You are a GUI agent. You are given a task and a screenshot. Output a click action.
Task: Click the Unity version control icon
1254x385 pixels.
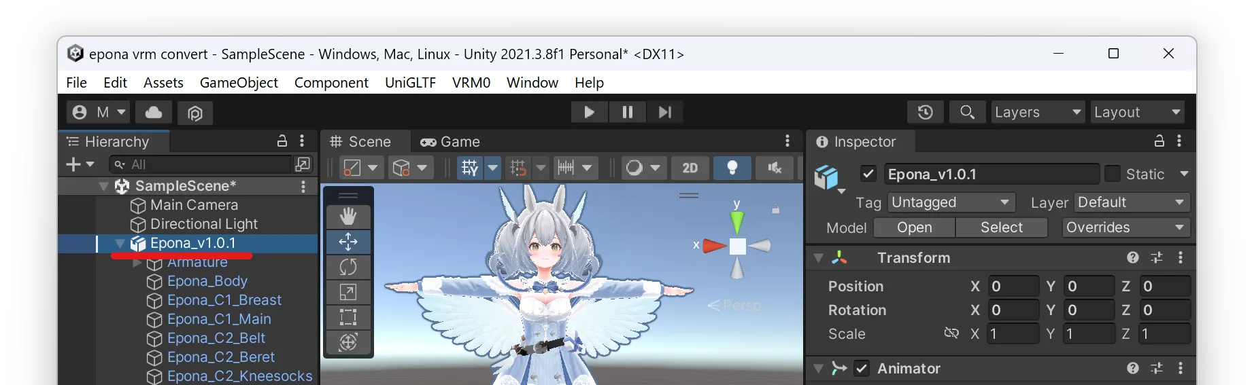195,113
